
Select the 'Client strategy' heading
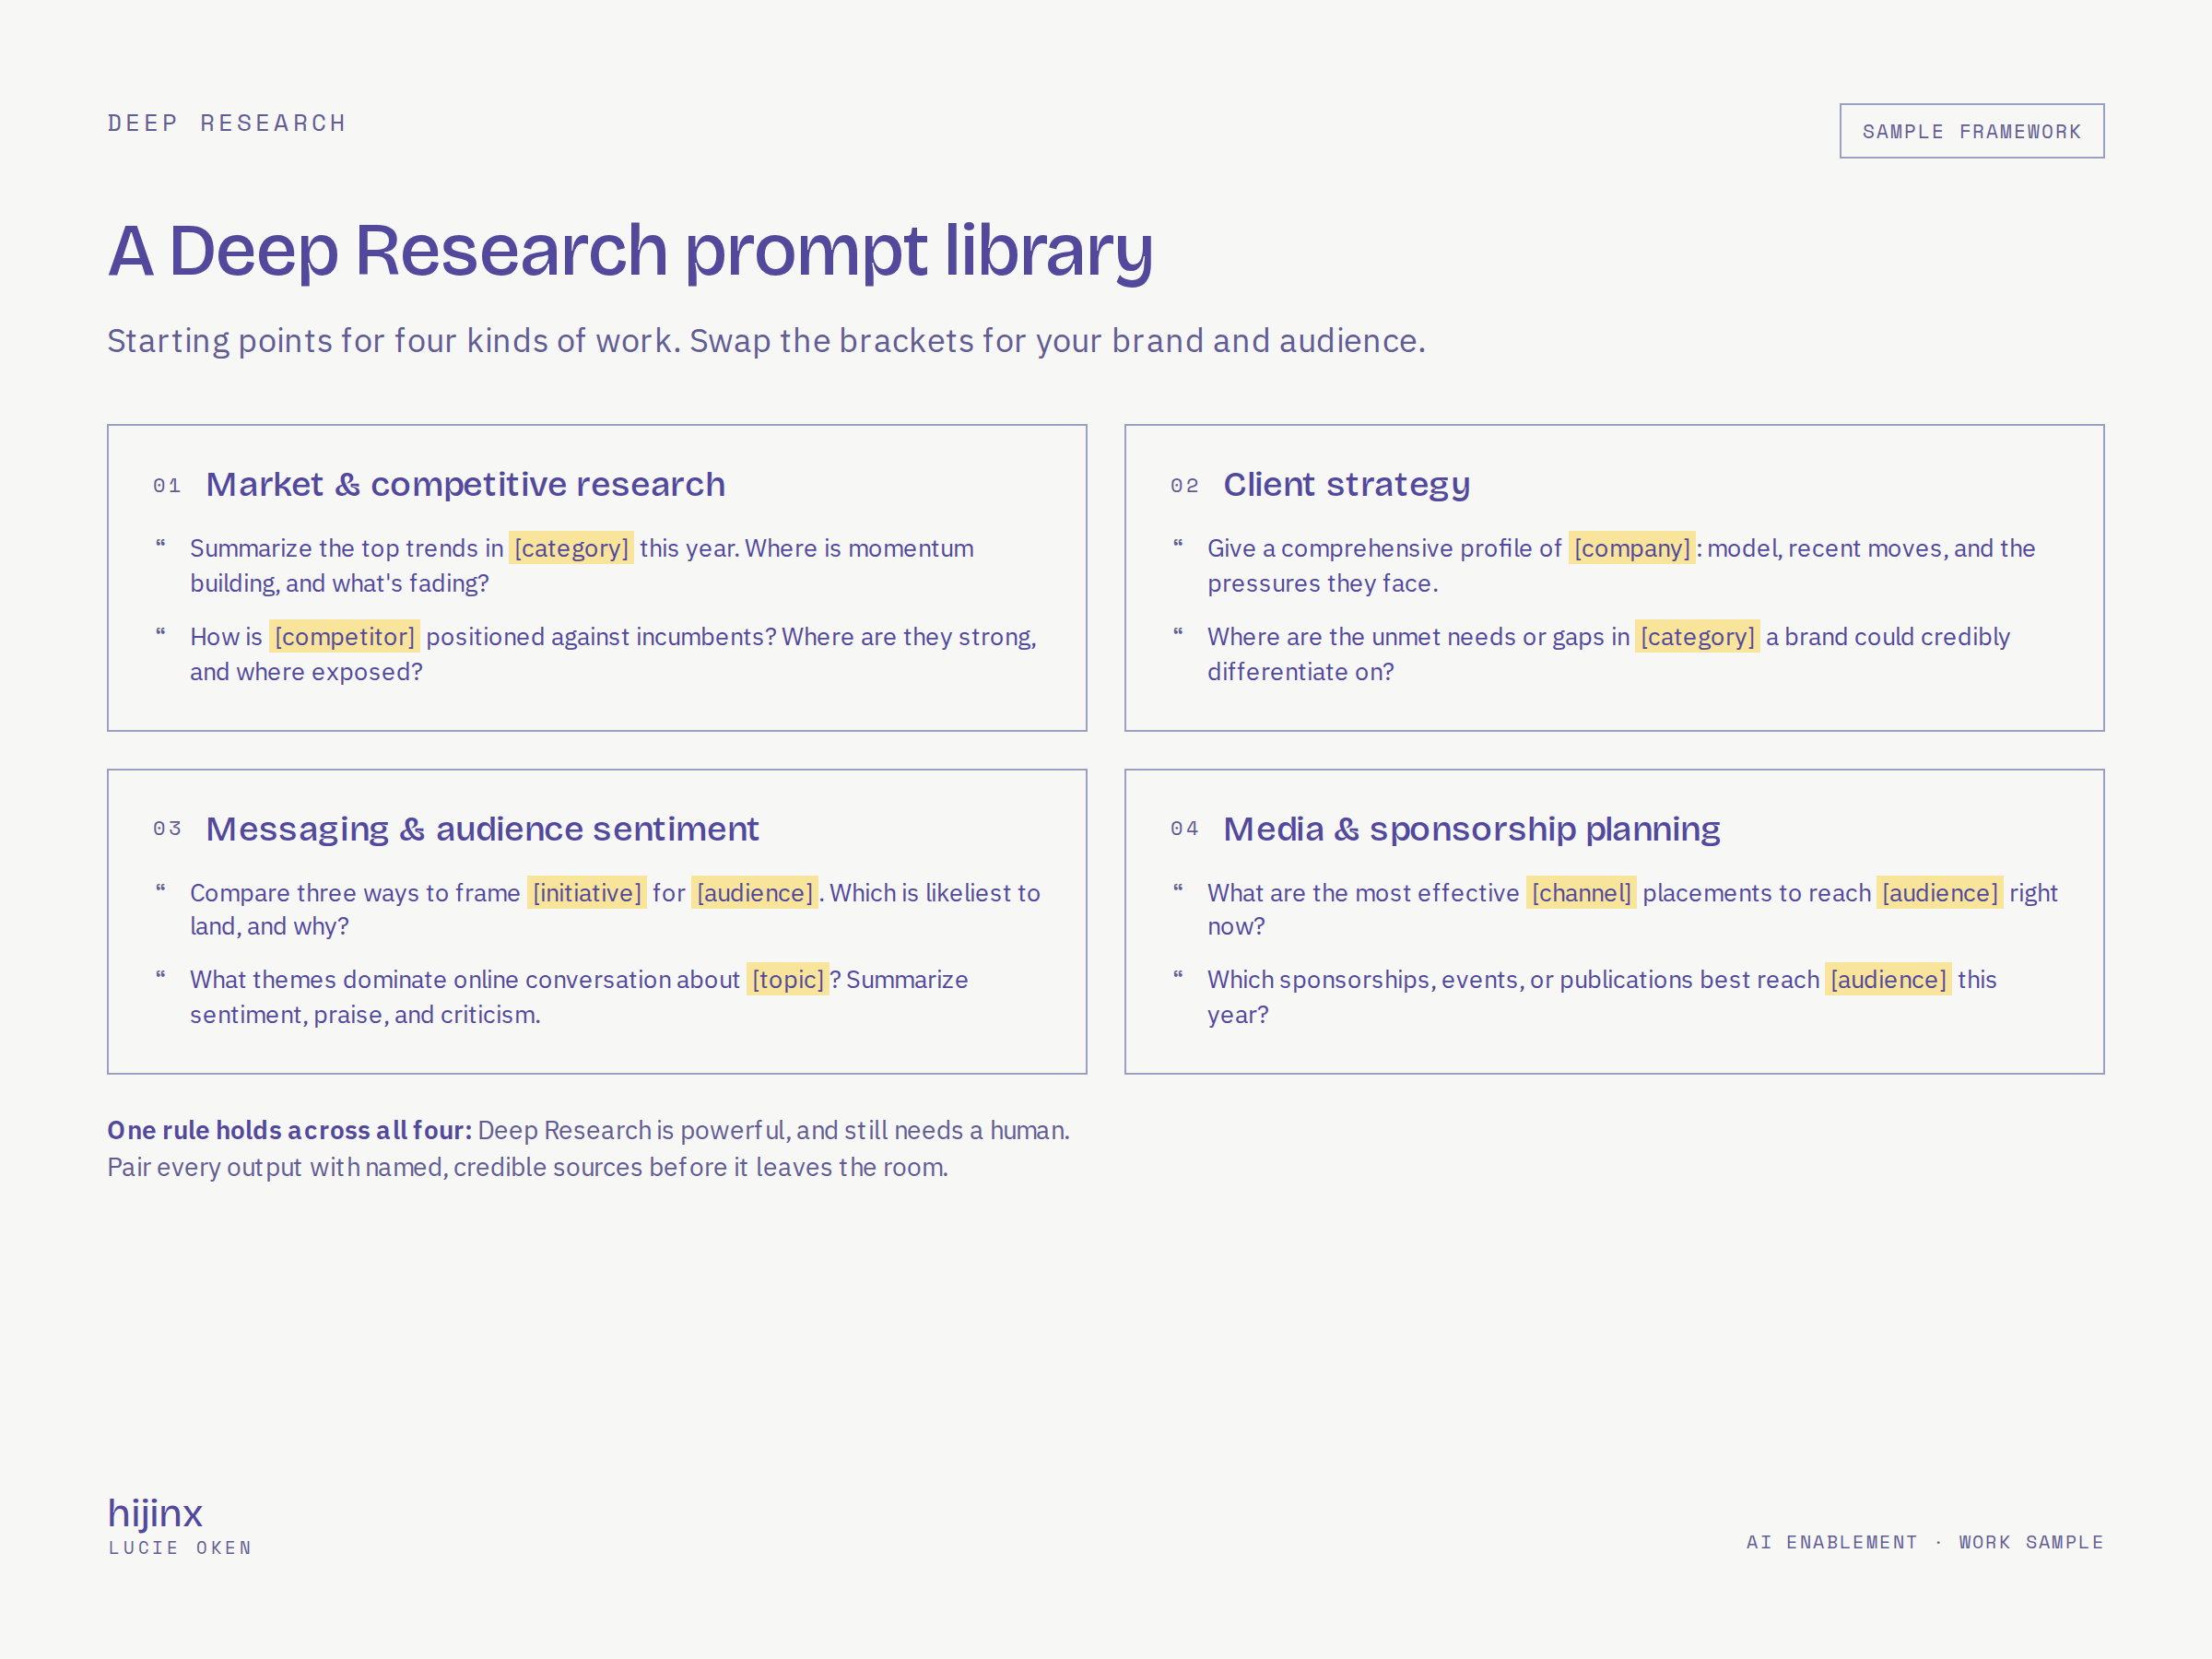pos(1346,484)
